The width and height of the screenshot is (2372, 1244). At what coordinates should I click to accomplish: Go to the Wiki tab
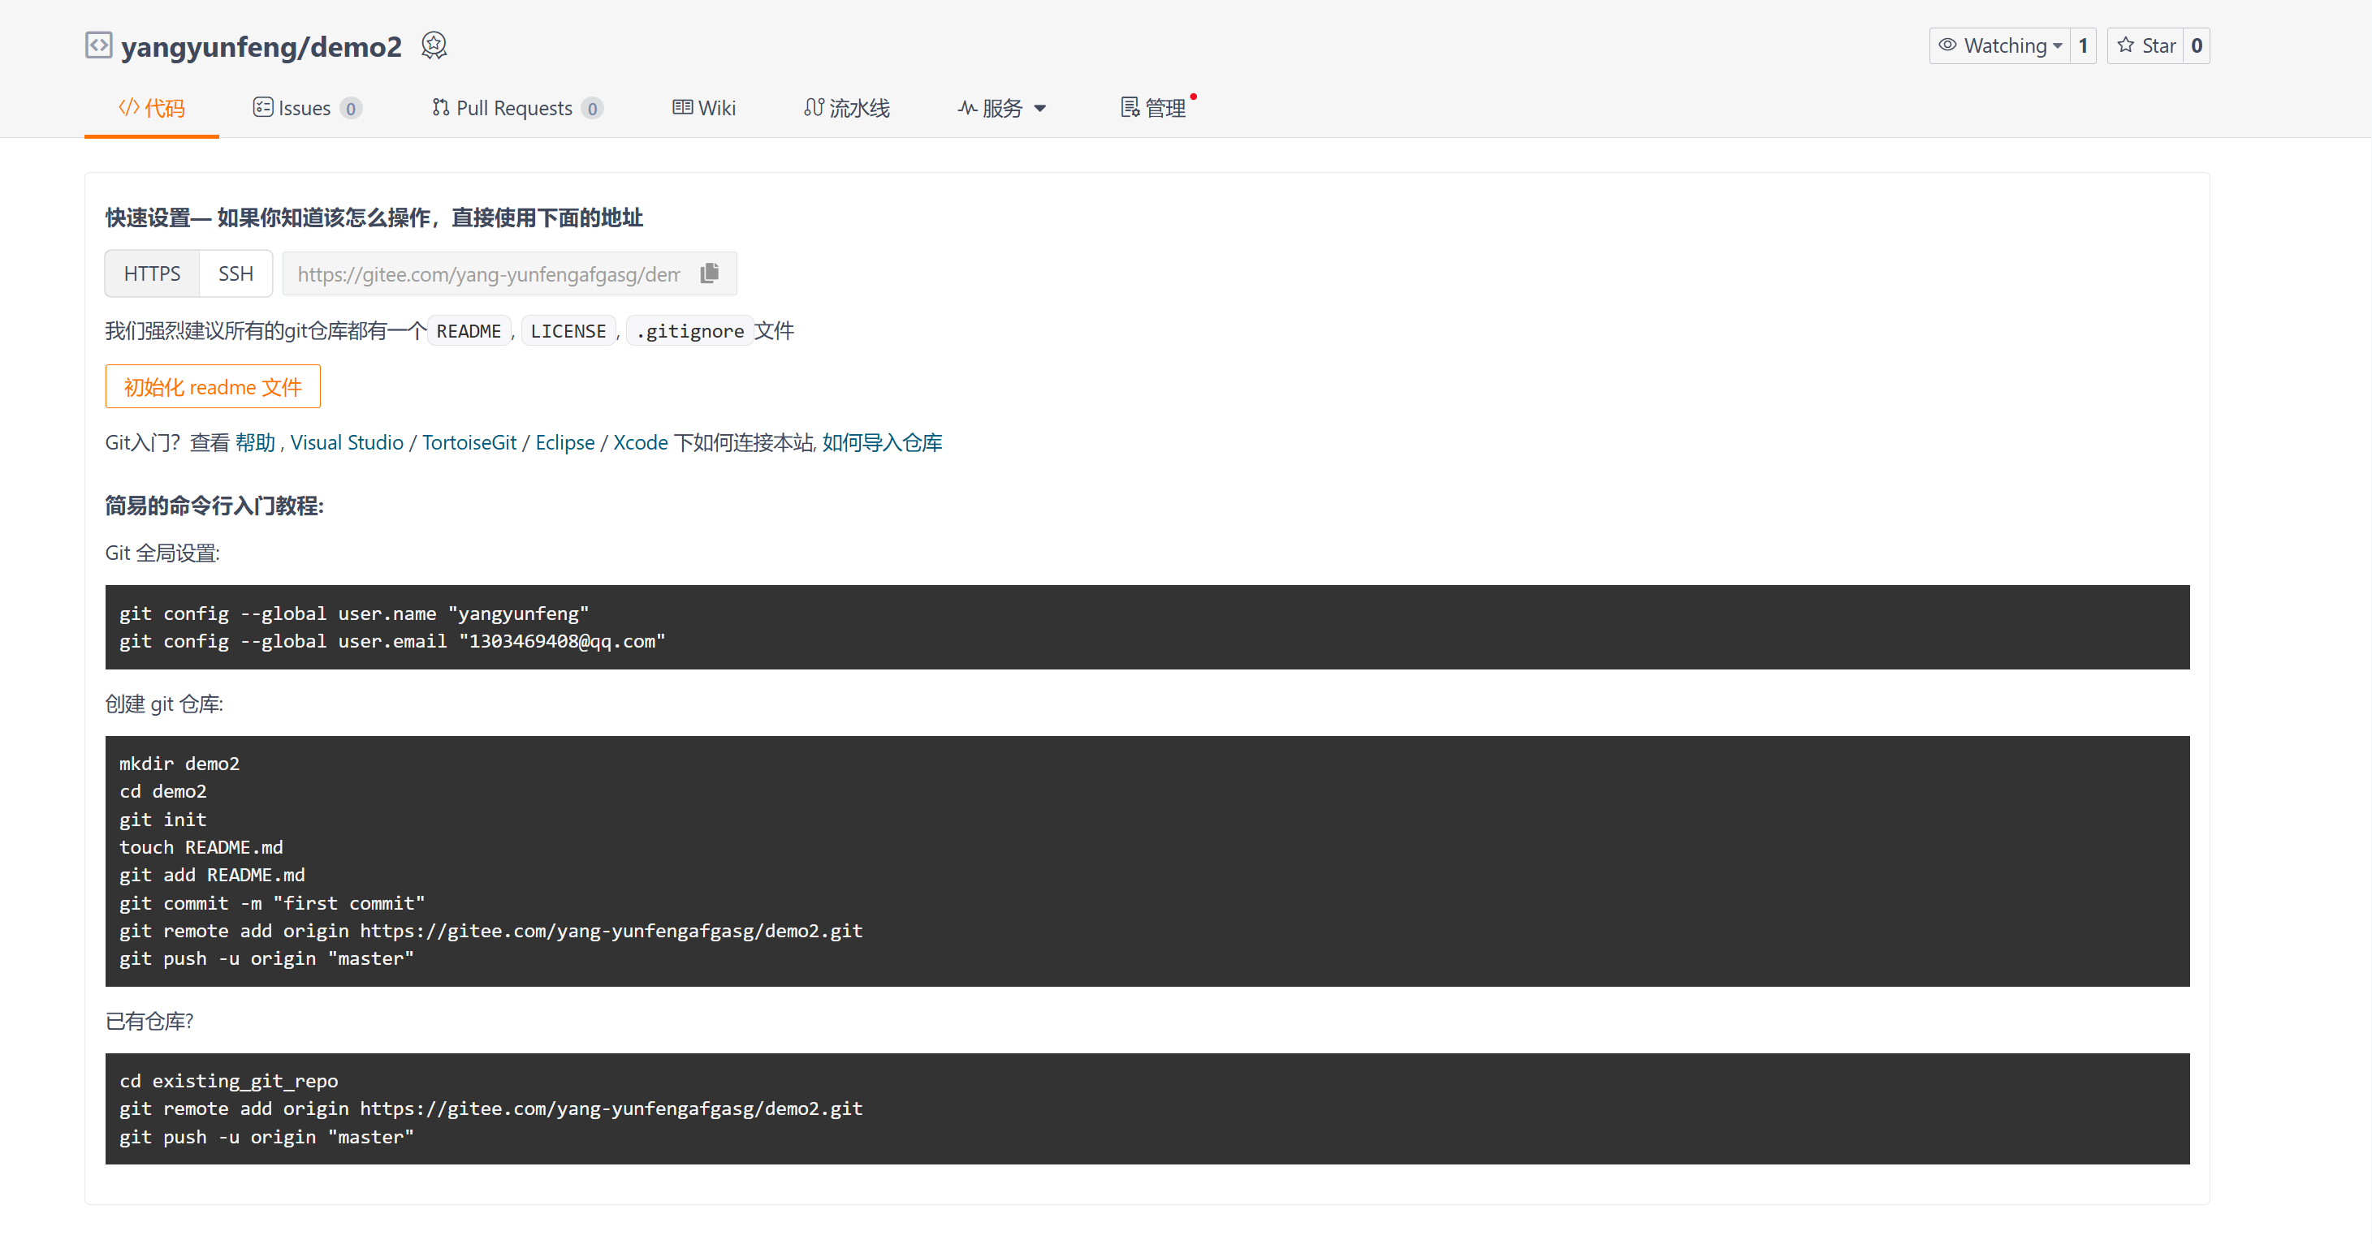point(704,109)
